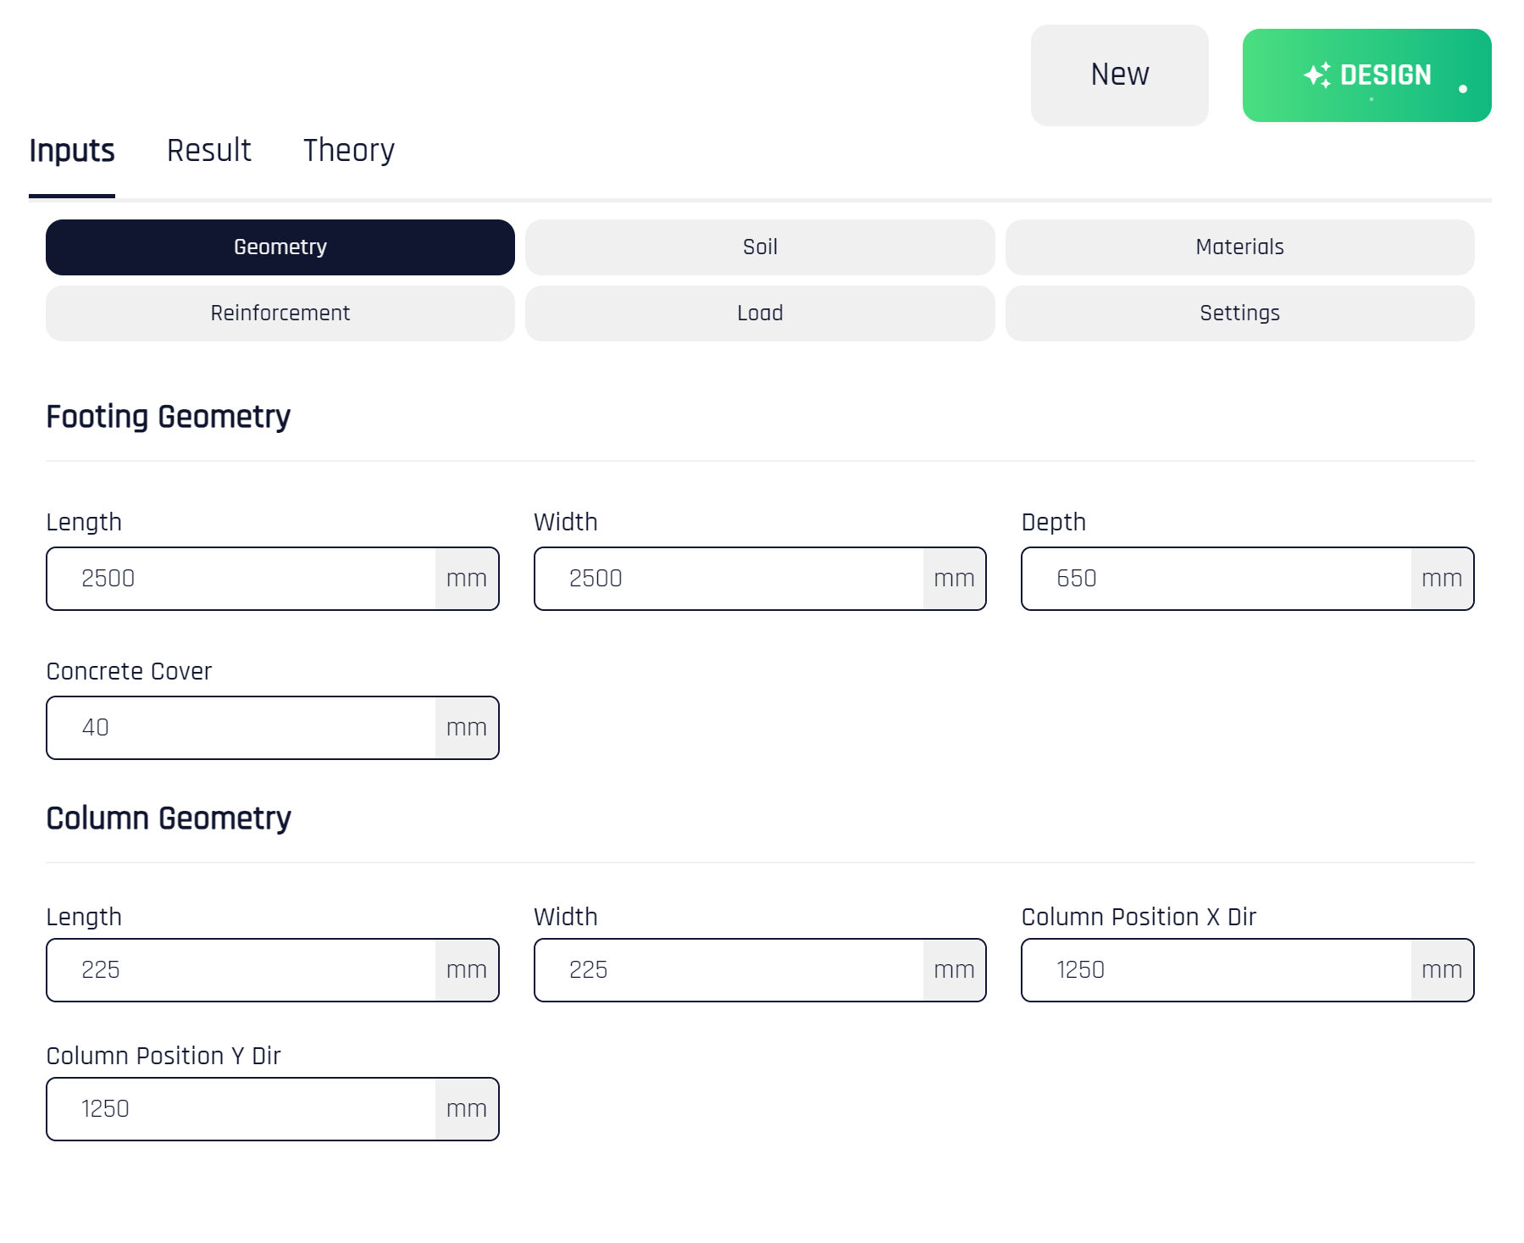Run the DESIGN calculation

(x=1366, y=75)
